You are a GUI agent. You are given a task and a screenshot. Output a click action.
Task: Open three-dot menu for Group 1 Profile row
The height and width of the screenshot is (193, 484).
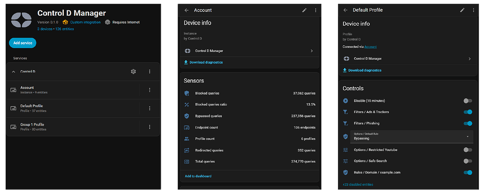(x=150, y=127)
